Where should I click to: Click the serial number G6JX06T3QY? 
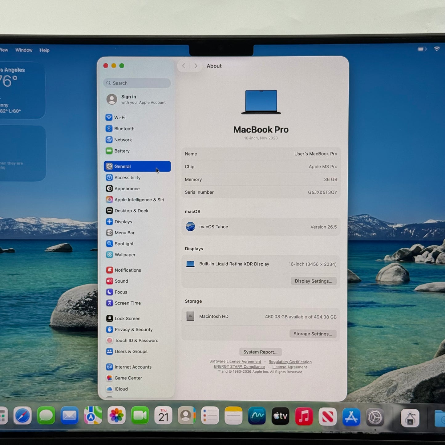click(322, 192)
